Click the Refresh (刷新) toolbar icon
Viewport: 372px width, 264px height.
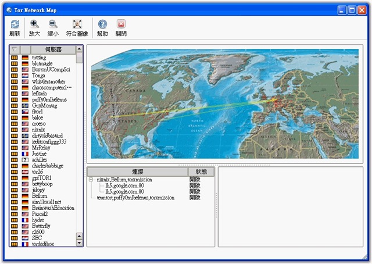15,24
